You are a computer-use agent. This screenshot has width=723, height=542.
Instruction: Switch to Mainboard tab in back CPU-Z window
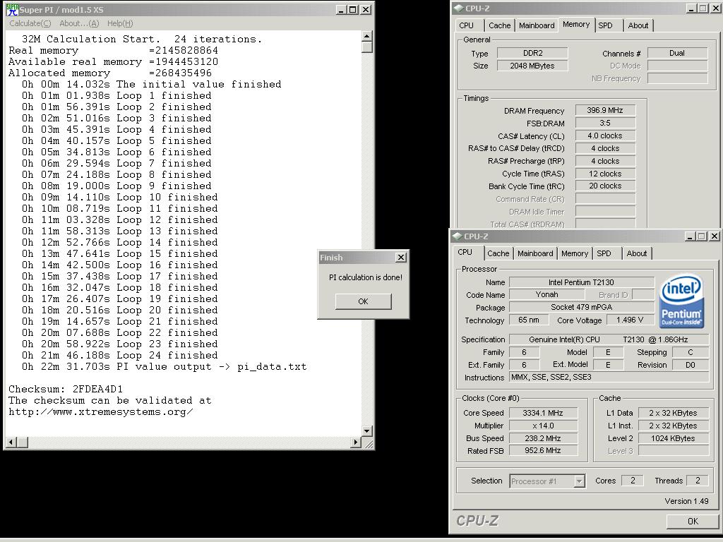(537, 25)
